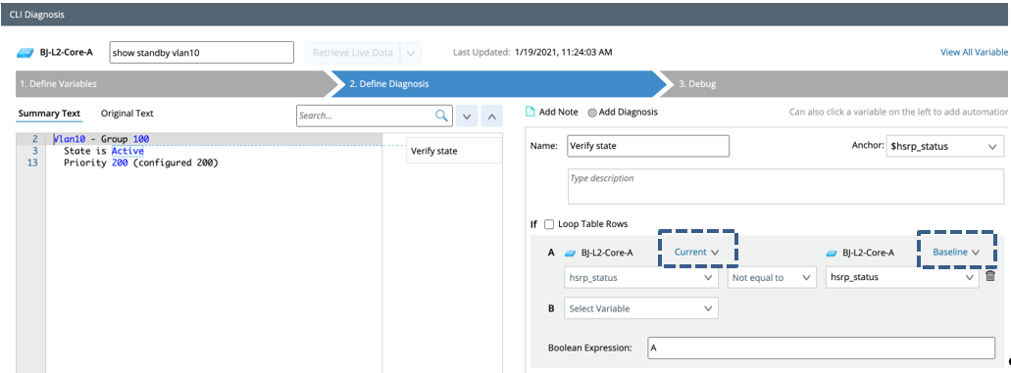Open the Anchor $hsrp_status dropdown
Image resolution: width=1011 pixels, height=373 pixels.
(x=944, y=146)
